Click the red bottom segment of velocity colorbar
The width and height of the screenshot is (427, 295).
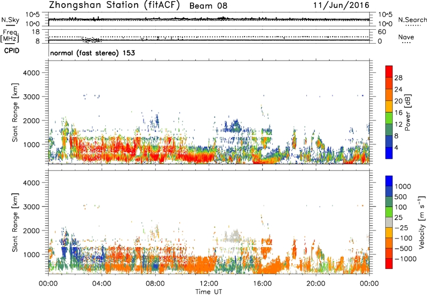tap(389, 264)
